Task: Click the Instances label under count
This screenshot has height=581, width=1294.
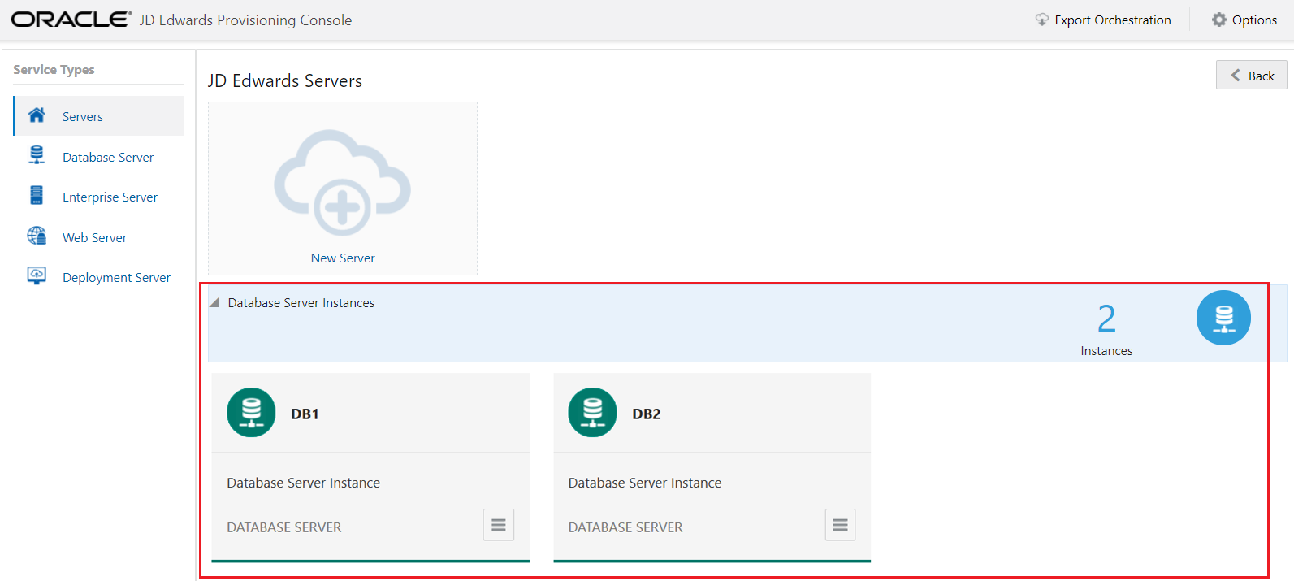Action: point(1106,350)
